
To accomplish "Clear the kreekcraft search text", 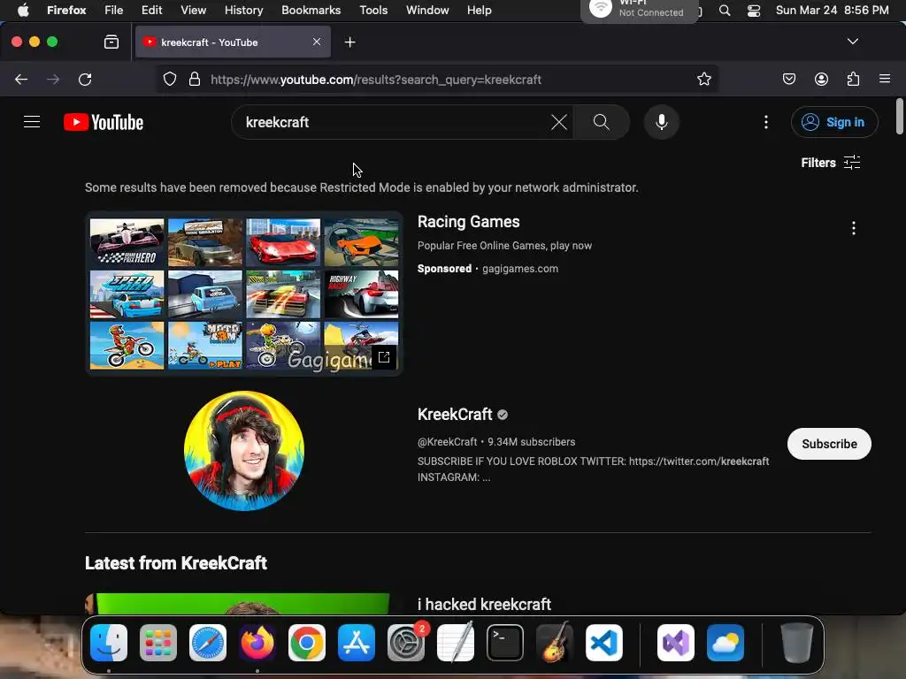I will [559, 122].
